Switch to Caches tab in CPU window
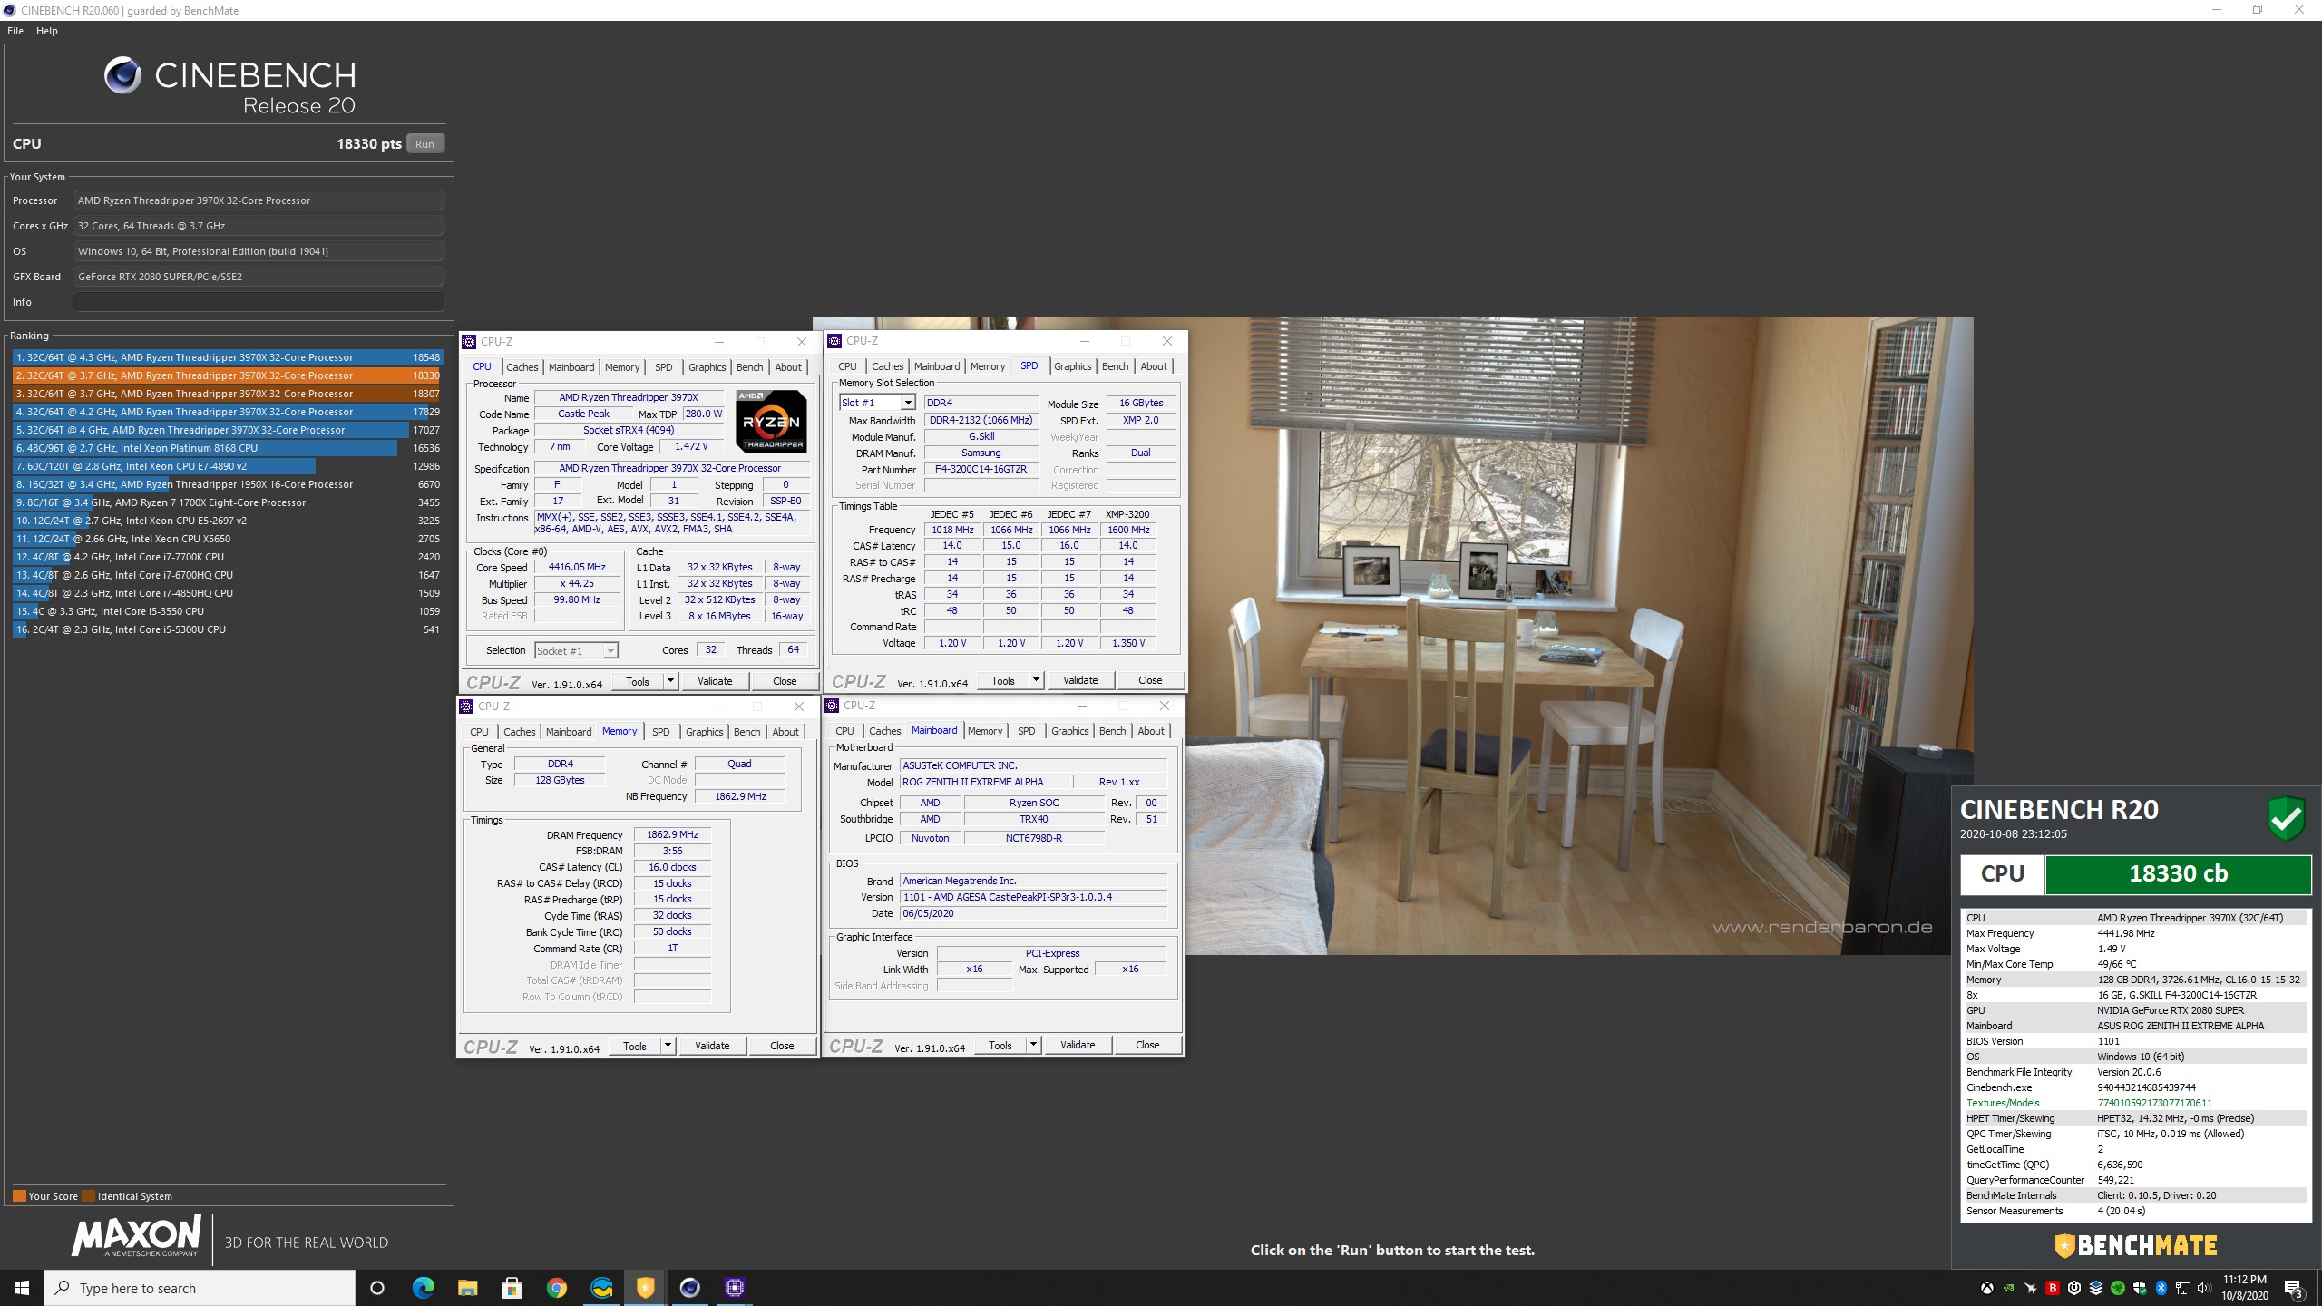2322x1306 pixels. 522,367
